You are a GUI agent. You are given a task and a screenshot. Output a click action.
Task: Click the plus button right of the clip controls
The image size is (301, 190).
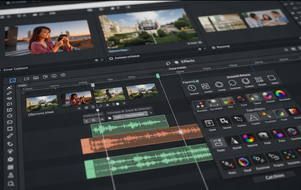pyautogui.click(x=124, y=103)
